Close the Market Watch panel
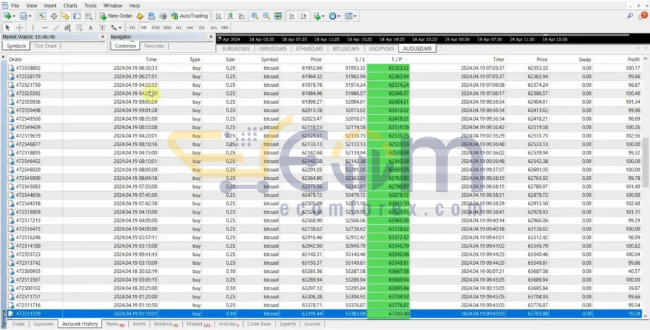Viewport: 650px width, 330px height. tap(103, 37)
